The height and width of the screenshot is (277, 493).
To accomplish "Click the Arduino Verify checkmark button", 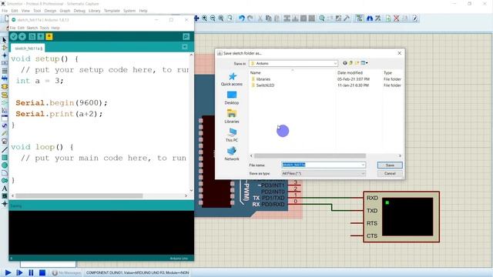I will pyautogui.click(x=14, y=37).
